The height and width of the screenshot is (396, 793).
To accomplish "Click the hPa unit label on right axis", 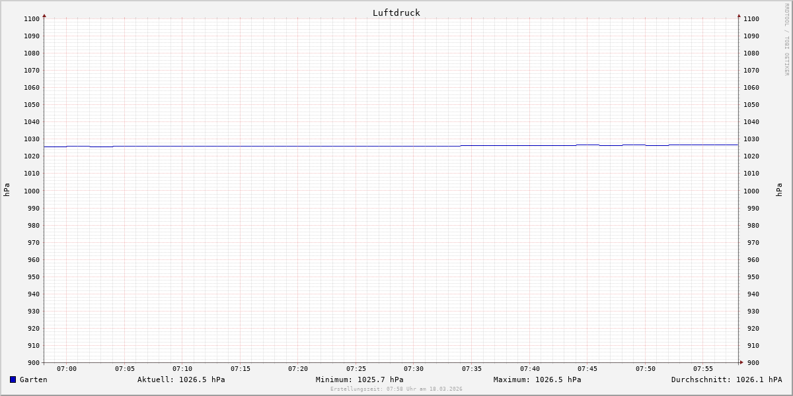I will click(779, 190).
